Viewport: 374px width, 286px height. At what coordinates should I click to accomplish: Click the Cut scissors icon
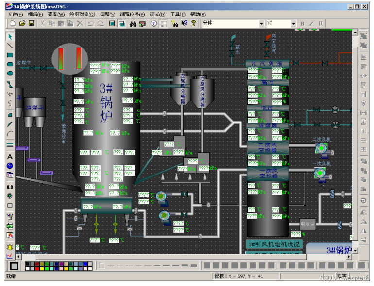click(42, 23)
